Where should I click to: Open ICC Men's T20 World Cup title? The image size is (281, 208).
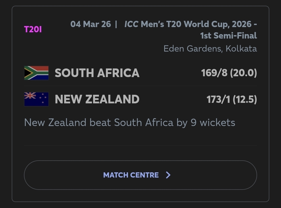[x=190, y=24]
